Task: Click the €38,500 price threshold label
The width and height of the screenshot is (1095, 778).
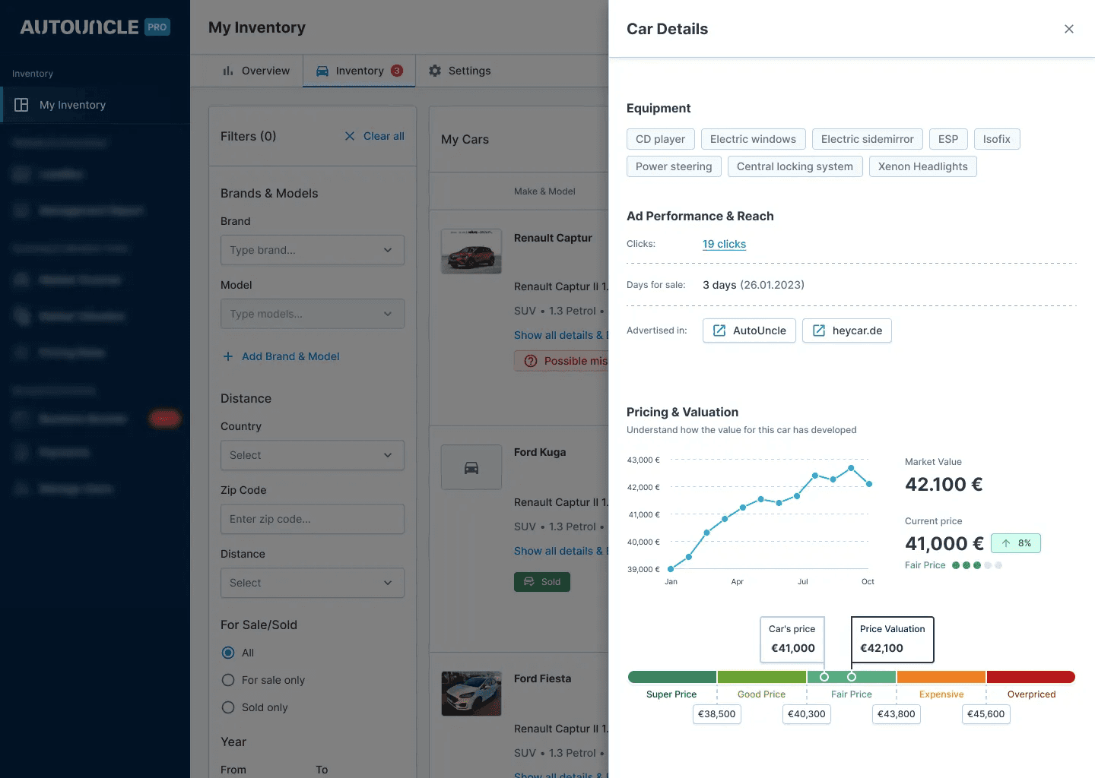Action: point(717,714)
